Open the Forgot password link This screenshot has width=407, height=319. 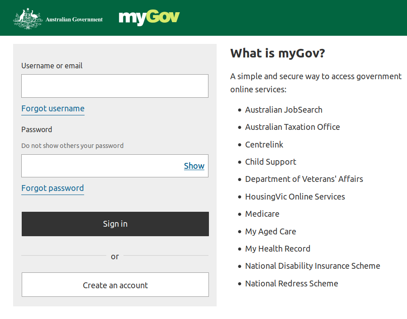coord(52,188)
